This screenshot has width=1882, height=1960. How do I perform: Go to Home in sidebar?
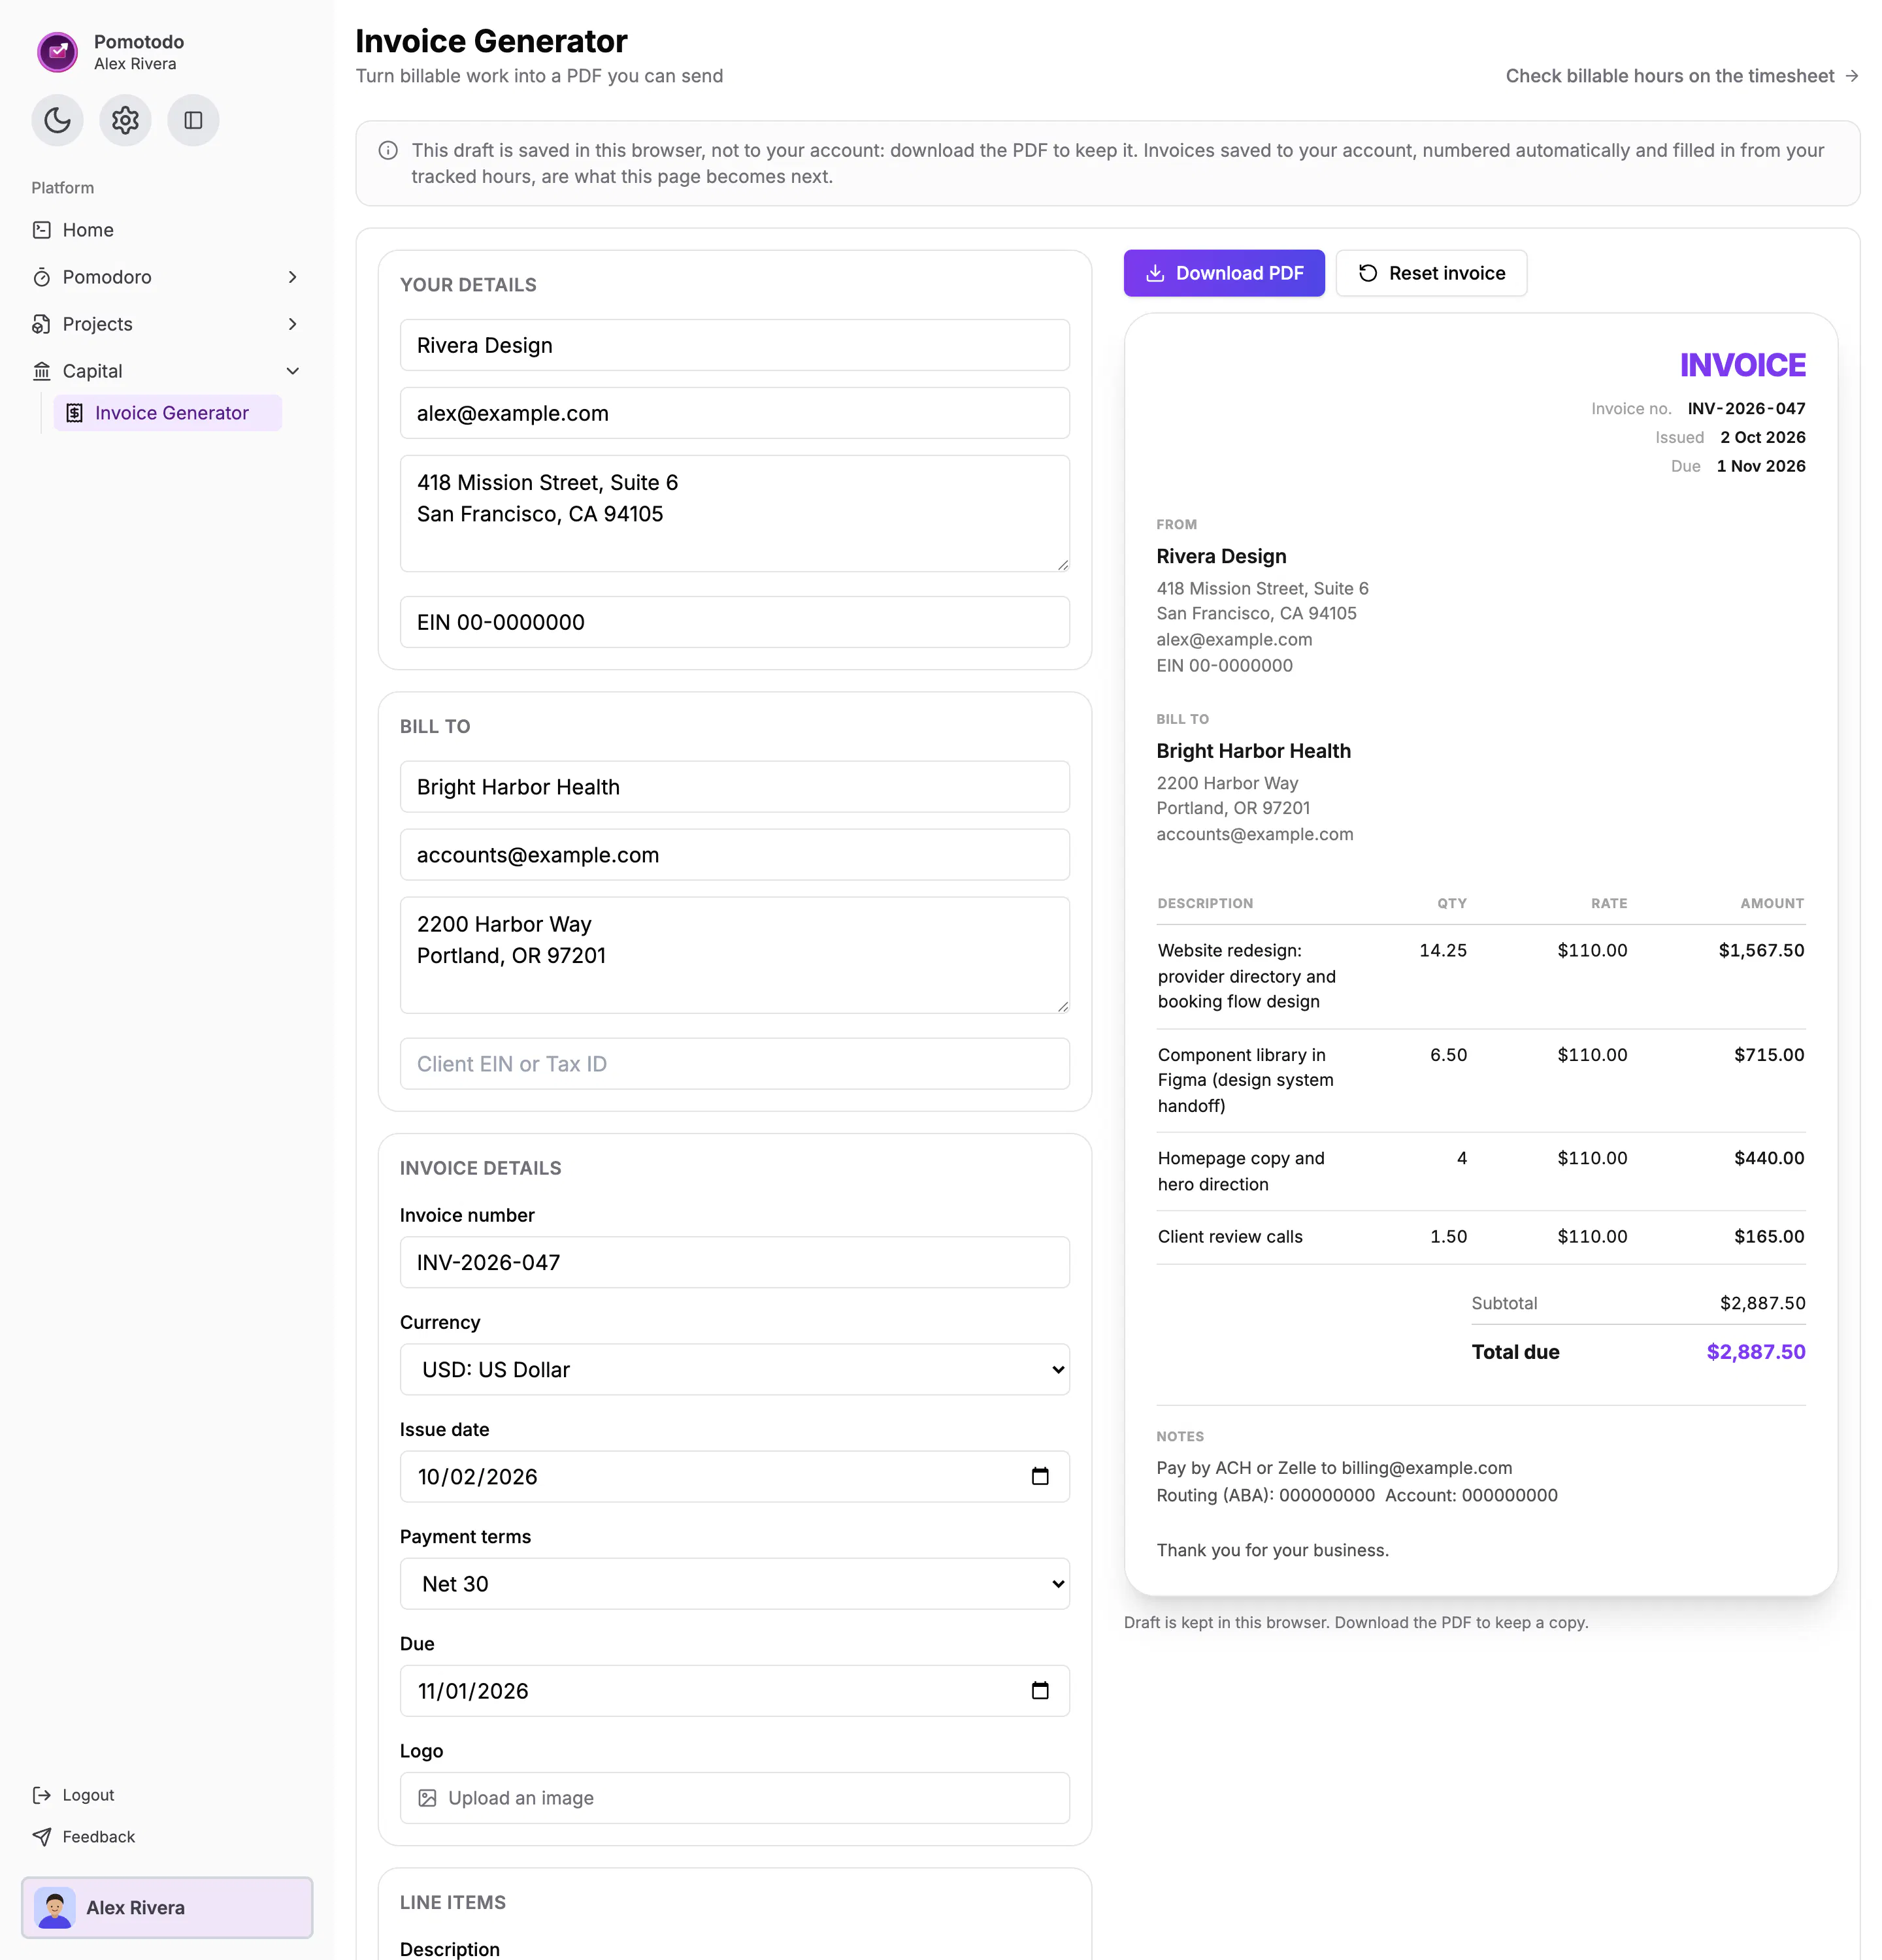[x=166, y=230]
